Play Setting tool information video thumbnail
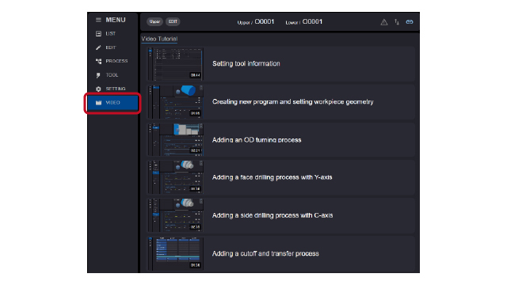The image size is (507, 285). coord(176,63)
